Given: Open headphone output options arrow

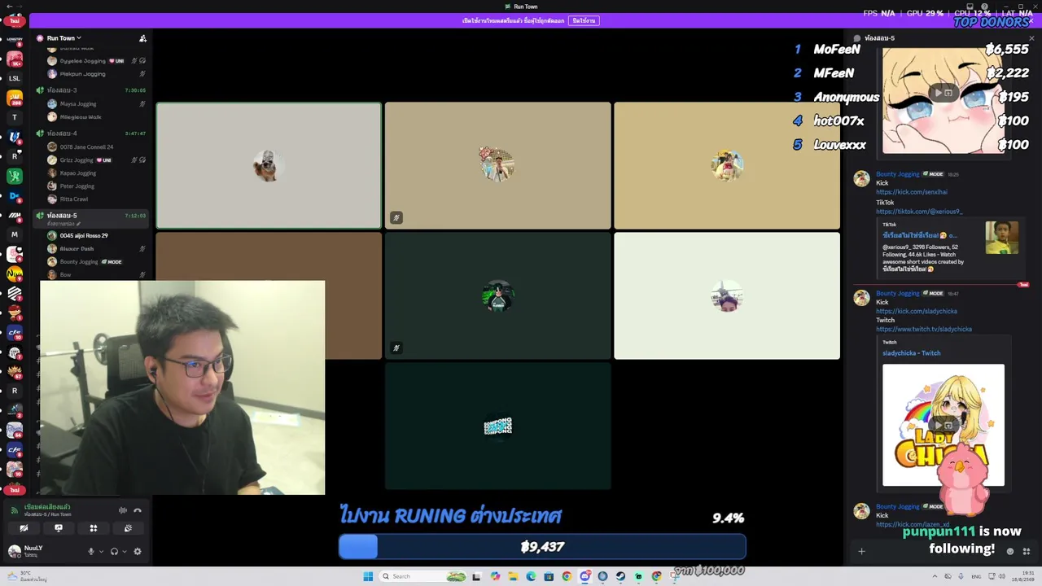Looking at the screenshot, I should tap(124, 552).
